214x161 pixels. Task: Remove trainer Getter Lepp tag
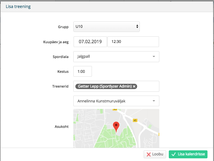tap(134, 86)
